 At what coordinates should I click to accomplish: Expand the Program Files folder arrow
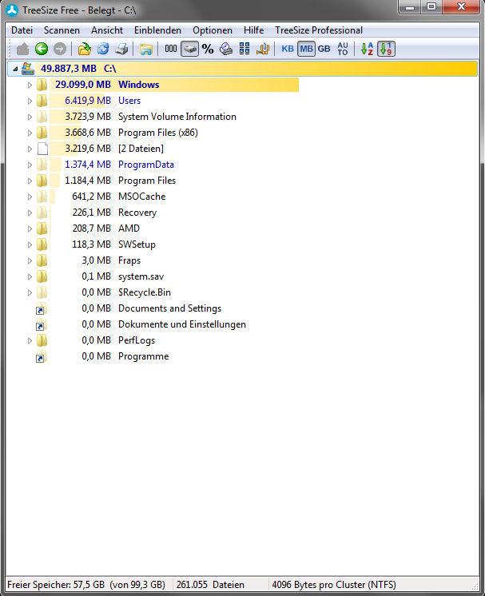pos(30,181)
